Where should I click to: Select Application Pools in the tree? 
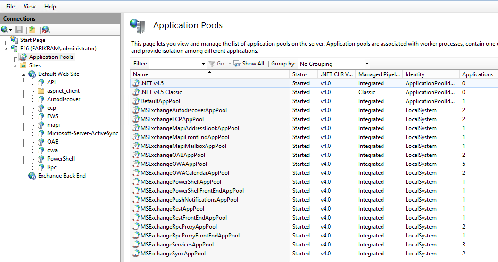pyautogui.click(x=51, y=57)
